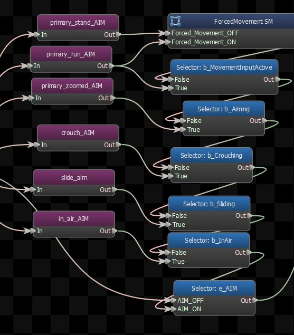The width and height of the screenshot is (294, 335).
Task: Click the Out pin of primary_run_AIM
Action: (x=112, y=66)
